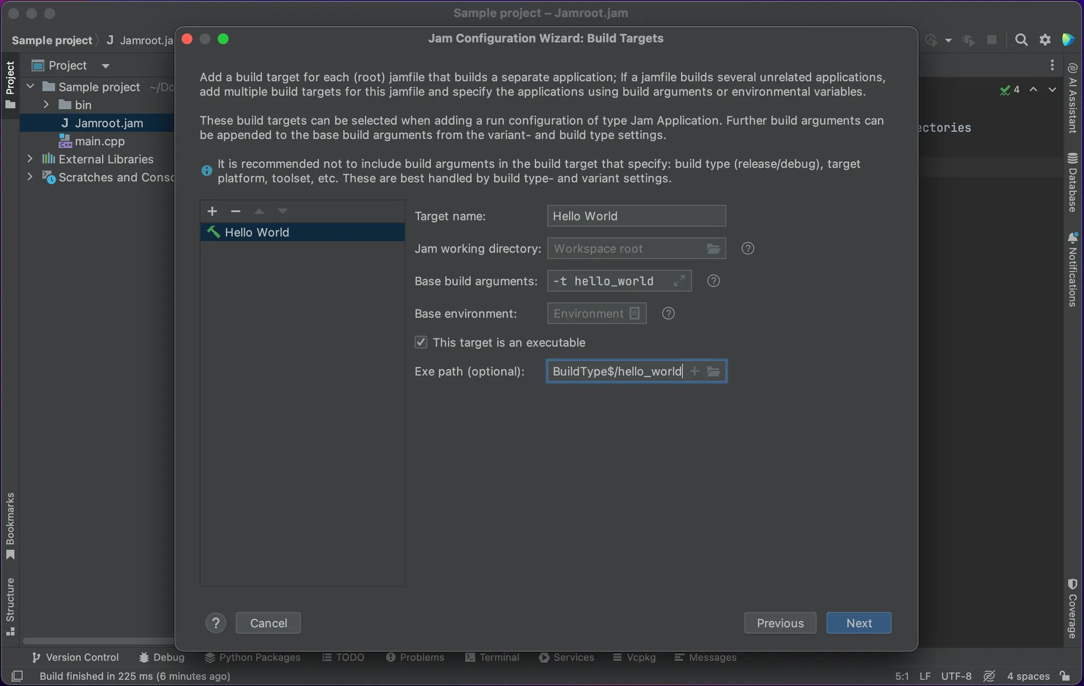Toggle This target is an executable checkbox

coord(421,342)
